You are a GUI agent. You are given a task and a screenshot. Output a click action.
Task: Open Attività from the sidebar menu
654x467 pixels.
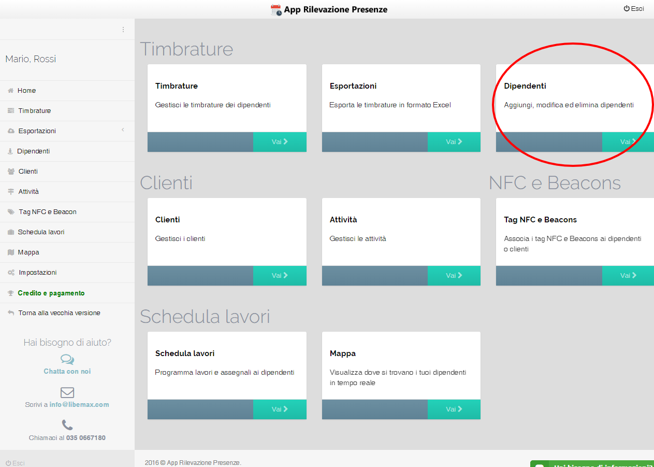click(x=28, y=192)
